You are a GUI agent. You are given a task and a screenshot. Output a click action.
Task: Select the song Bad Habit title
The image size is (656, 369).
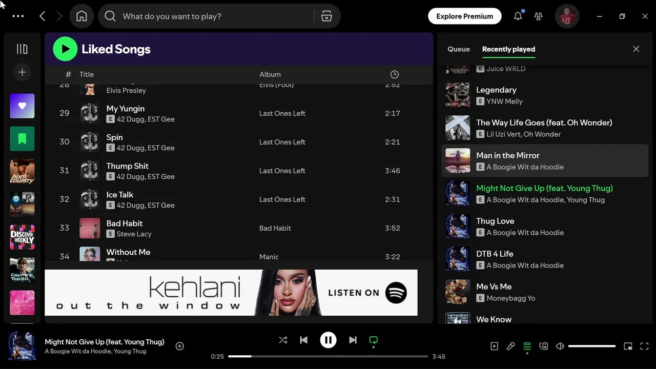click(x=124, y=223)
